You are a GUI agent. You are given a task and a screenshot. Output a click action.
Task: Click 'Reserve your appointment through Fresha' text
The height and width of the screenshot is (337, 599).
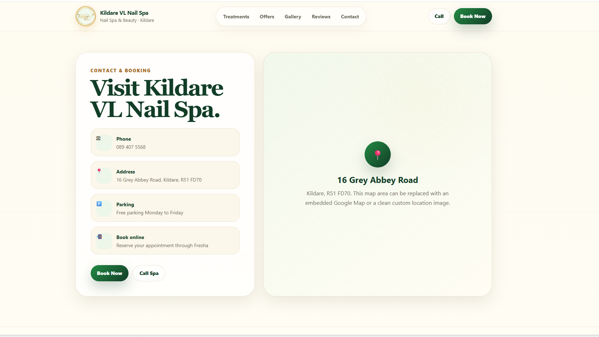point(162,245)
